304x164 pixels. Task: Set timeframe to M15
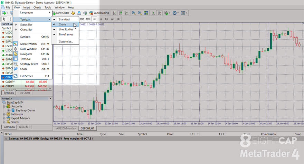[82, 19]
